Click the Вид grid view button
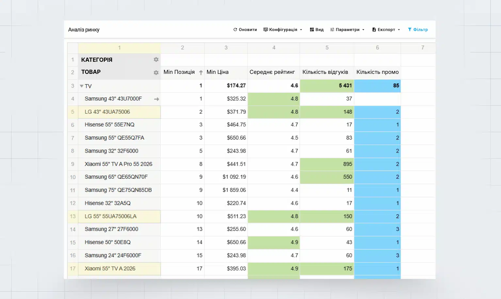 [x=316, y=30]
